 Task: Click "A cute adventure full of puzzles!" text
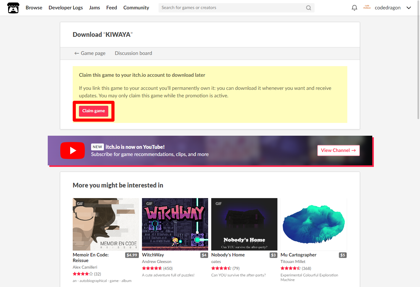pos(168,275)
